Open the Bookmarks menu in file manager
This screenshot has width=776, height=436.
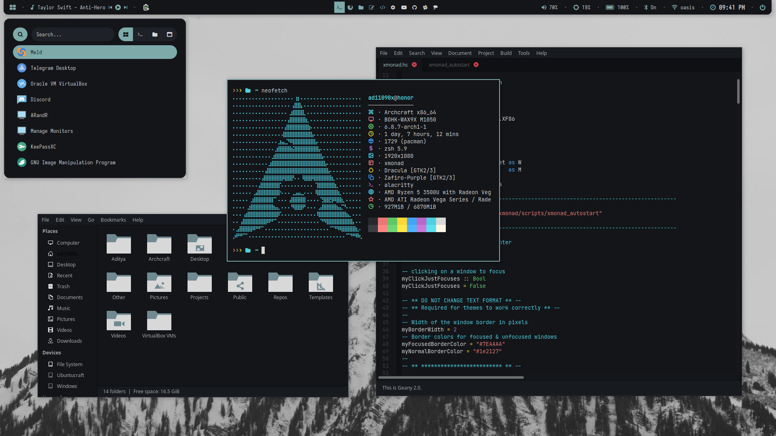113,220
